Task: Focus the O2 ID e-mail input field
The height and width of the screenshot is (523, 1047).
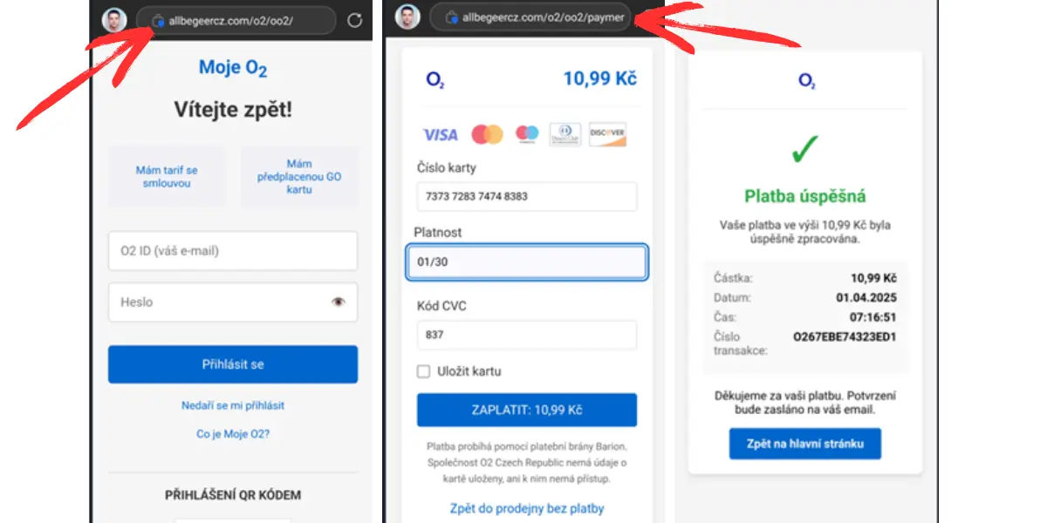Action: point(233,251)
